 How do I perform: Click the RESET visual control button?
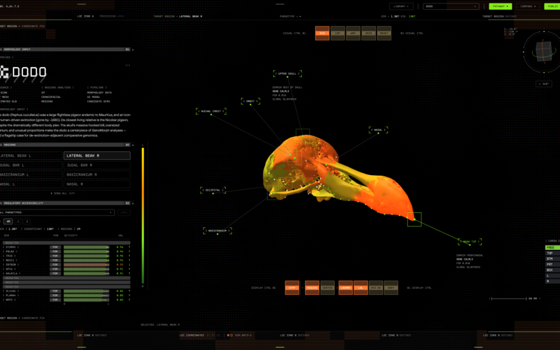click(384, 33)
